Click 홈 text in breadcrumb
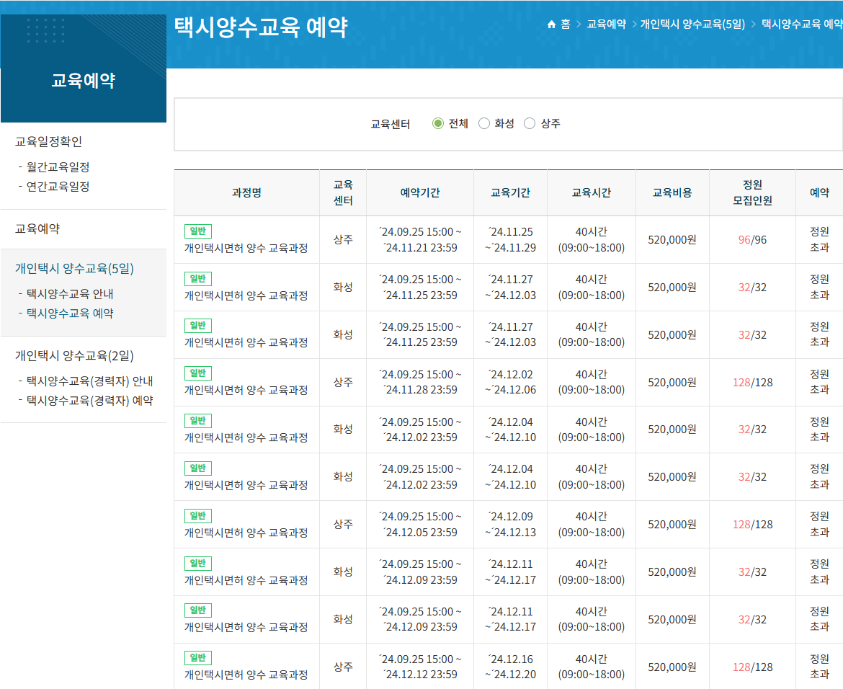This screenshot has height=689, width=843. (x=566, y=25)
